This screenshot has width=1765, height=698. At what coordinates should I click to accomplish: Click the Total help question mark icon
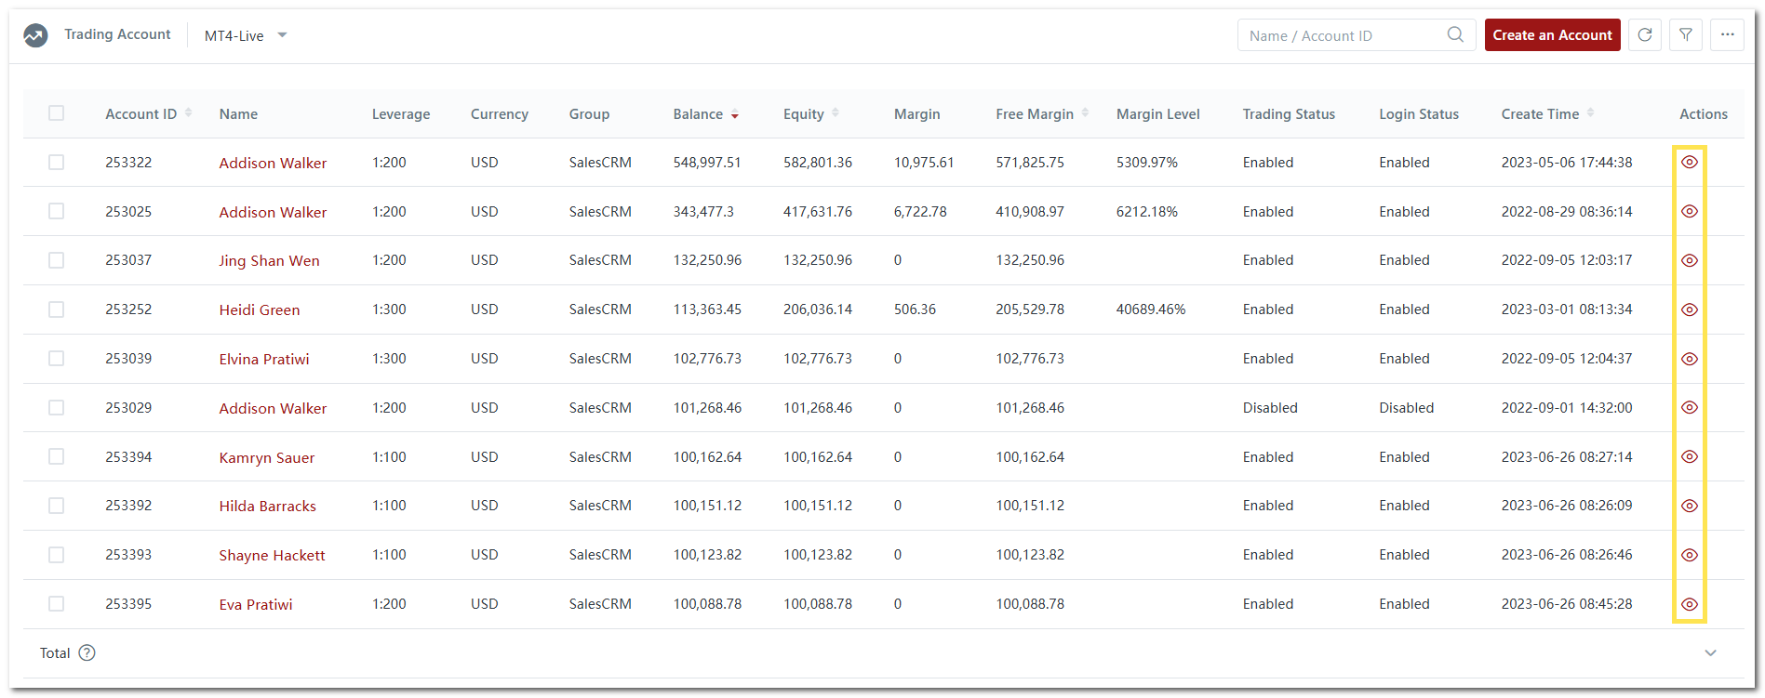click(x=87, y=653)
